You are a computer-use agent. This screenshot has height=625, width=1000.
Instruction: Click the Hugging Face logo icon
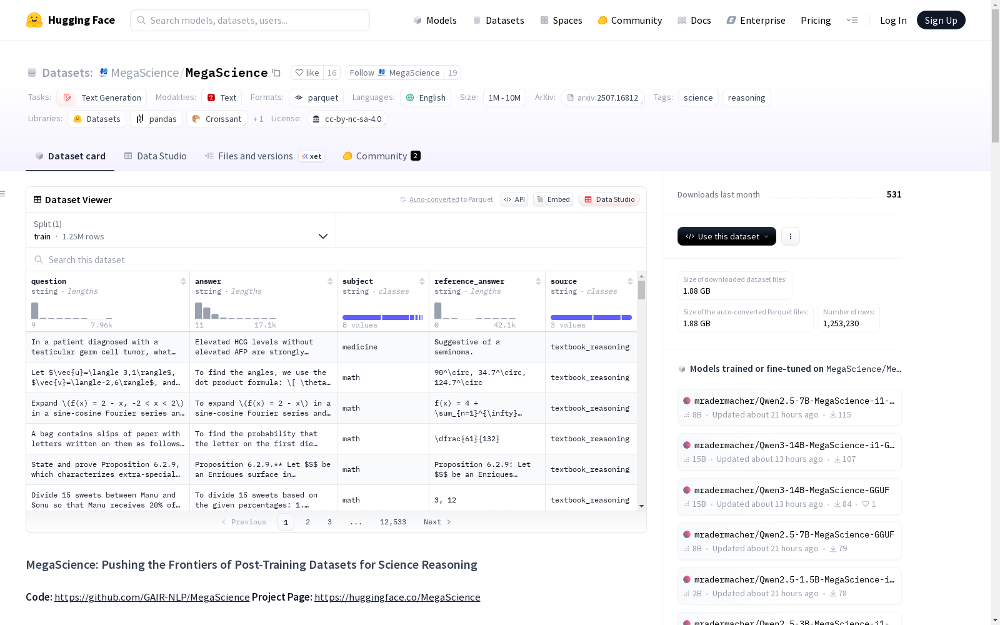[x=34, y=20]
